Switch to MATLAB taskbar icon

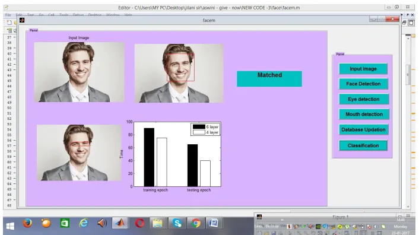point(120,223)
